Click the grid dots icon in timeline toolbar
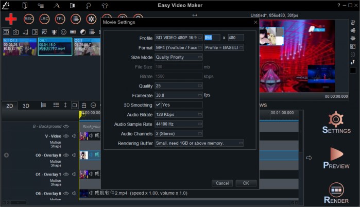 pos(56,105)
